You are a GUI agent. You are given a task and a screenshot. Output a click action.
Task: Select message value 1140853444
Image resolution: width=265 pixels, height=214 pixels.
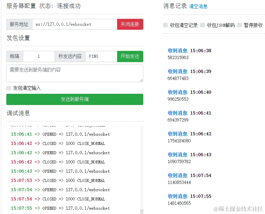tap(179, 182)
